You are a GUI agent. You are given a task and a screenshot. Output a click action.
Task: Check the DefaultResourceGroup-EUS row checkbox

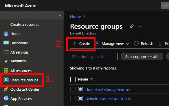(73, 98)
